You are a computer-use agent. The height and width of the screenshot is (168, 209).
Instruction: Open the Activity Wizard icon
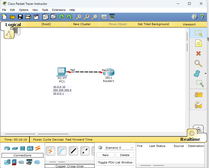[36, 17]
